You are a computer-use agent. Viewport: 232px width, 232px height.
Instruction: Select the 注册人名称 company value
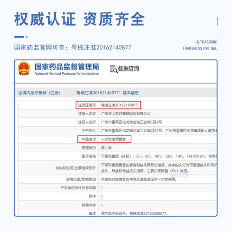(126, 114)
